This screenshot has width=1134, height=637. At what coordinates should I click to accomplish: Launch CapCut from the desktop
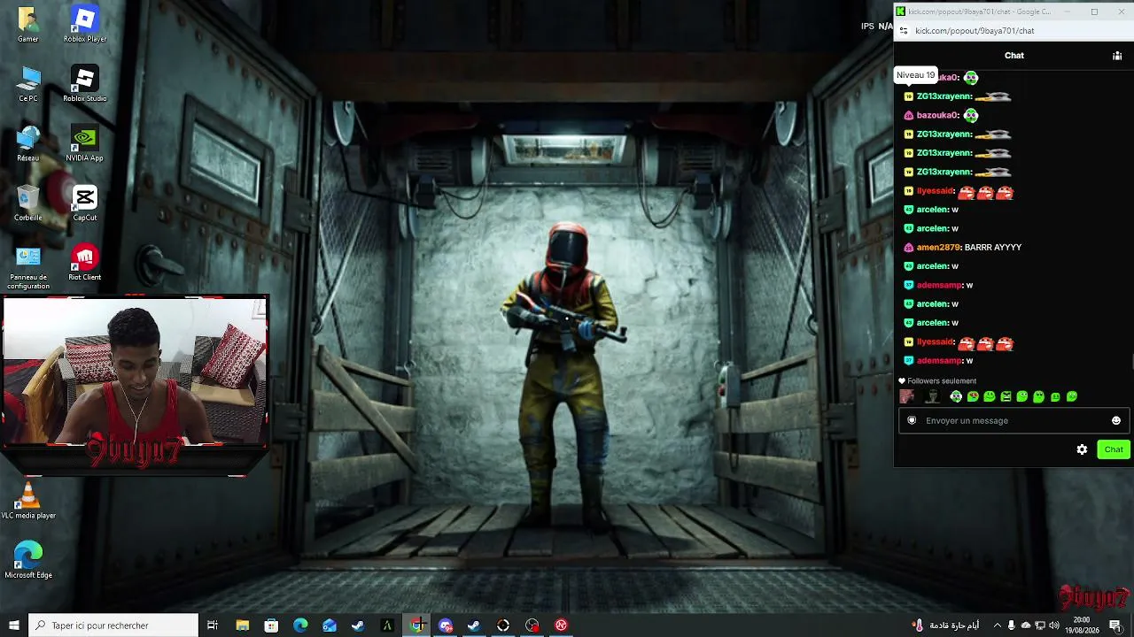(85, 203)
